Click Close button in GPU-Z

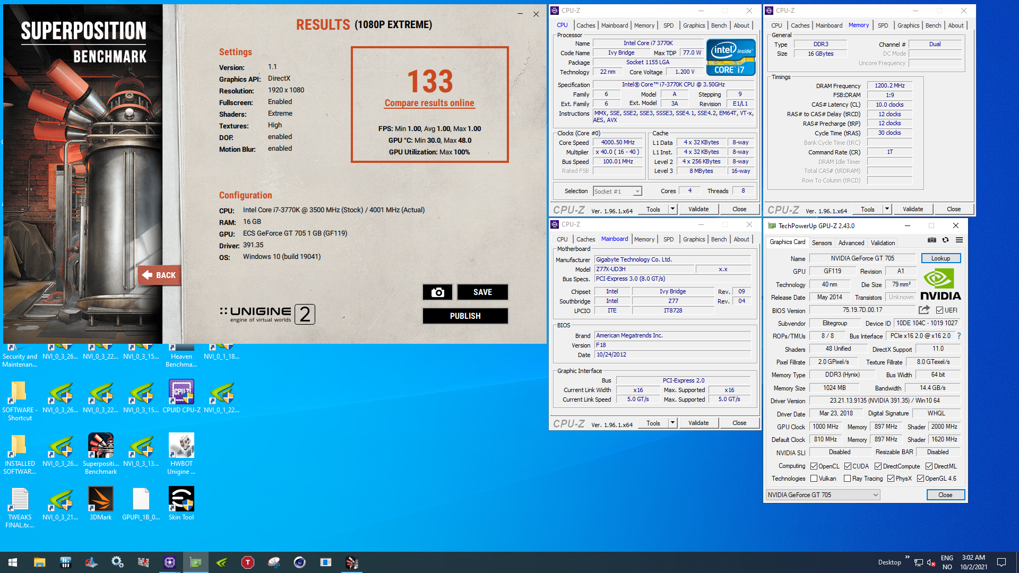(x=945, y=495)
